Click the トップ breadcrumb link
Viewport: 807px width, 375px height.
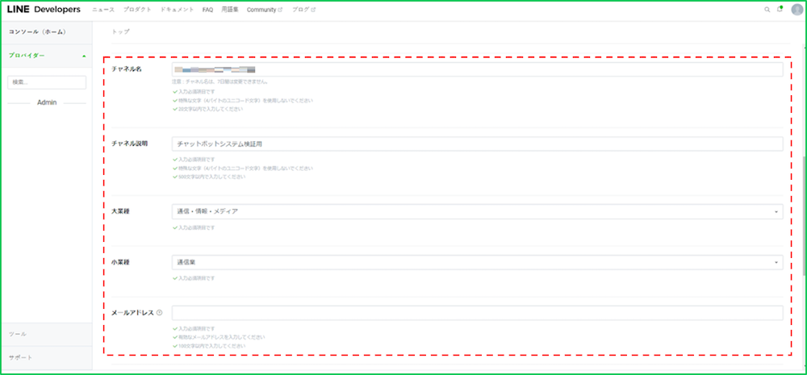(x=121, y=32)
